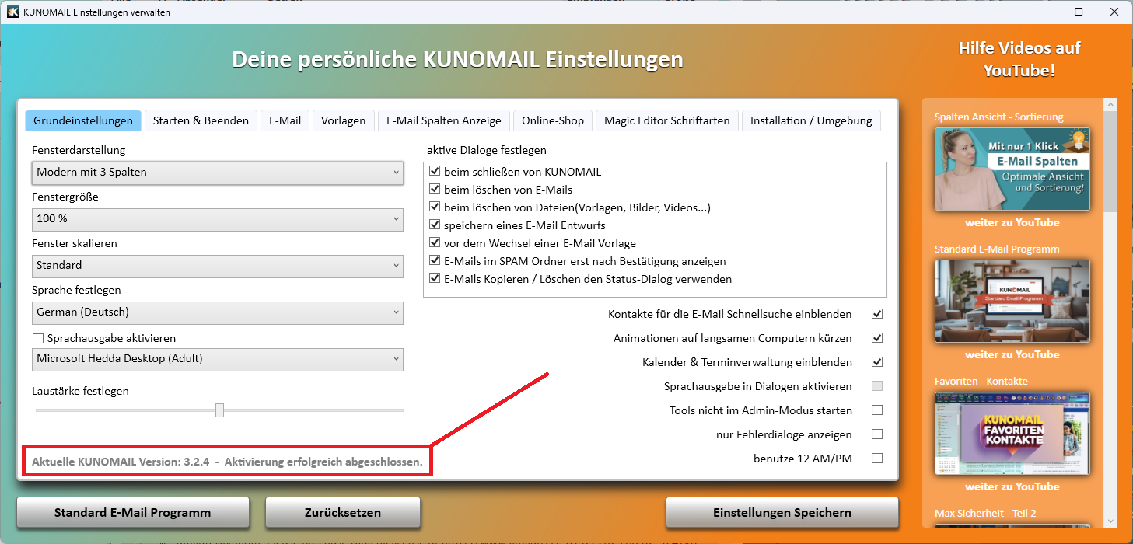This screenshot has height=544, width=1133.
Task: Click the Zurücksetzen button
Action: (343, 513)
